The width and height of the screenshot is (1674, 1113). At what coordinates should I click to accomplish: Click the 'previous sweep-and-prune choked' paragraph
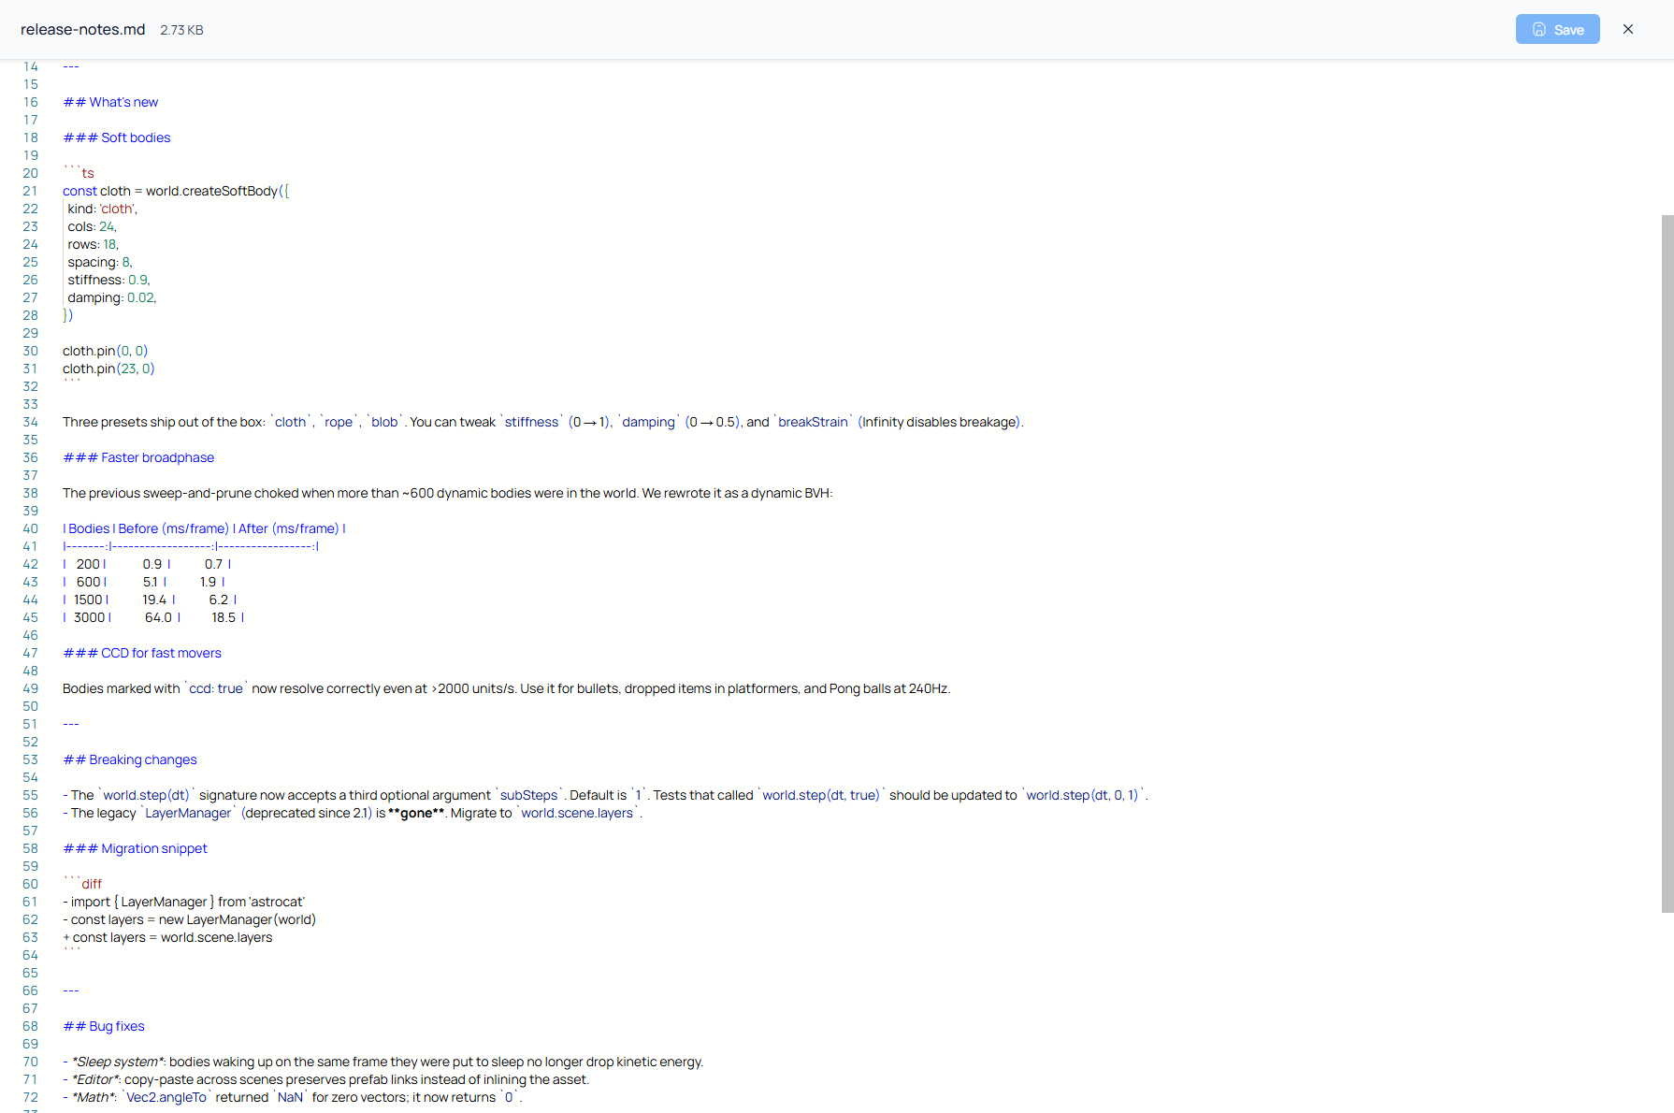(447, 493)
